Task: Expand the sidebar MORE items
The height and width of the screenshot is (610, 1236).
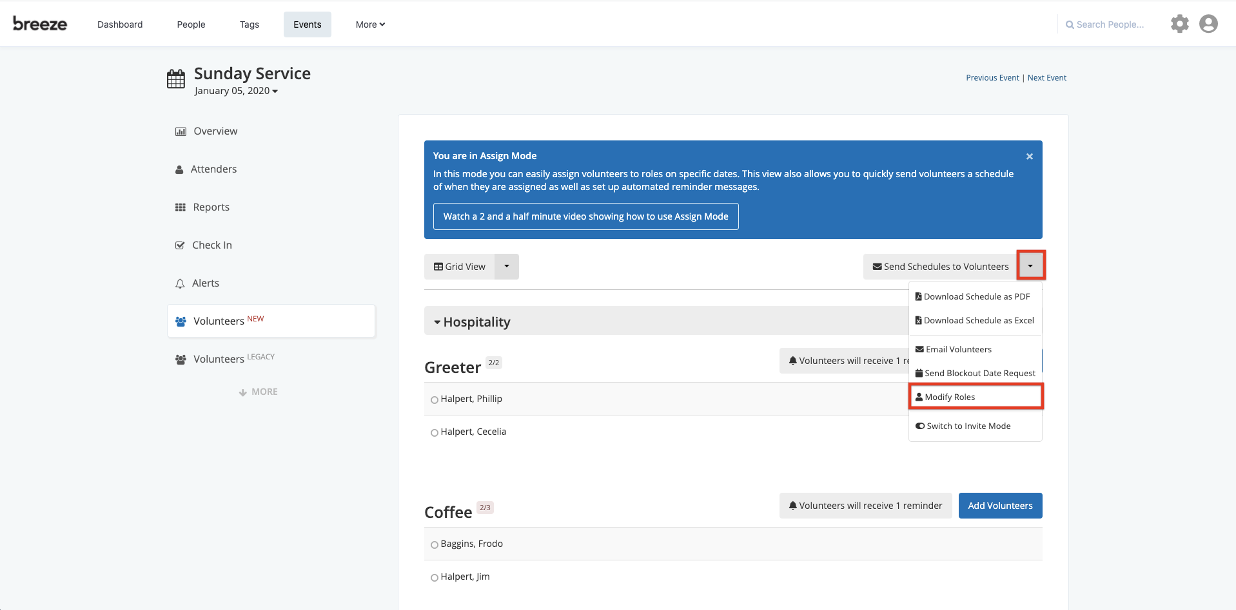Action: pos(258,392)
